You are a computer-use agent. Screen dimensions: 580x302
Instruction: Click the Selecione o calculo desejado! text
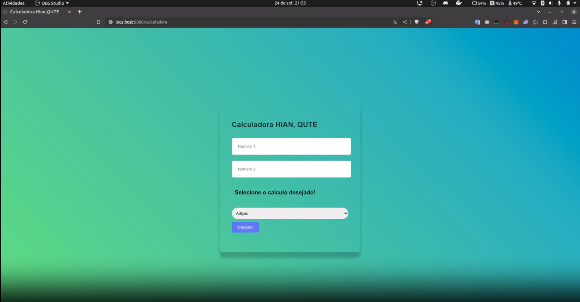point(275,192)
